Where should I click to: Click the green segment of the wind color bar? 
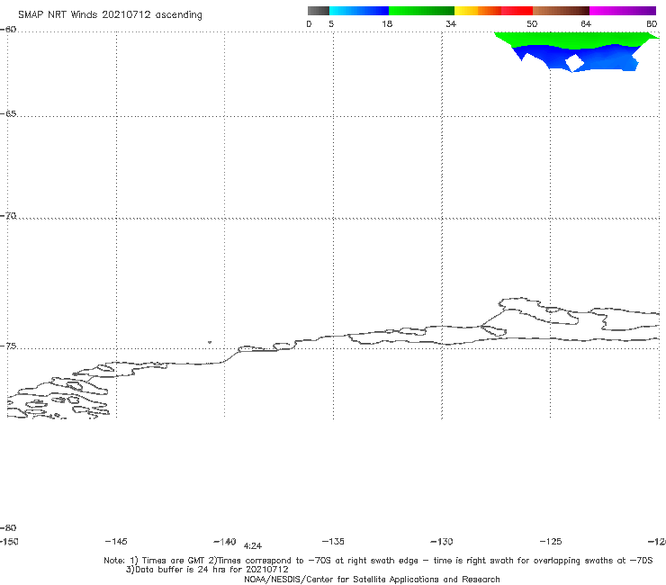click(421, 11)
